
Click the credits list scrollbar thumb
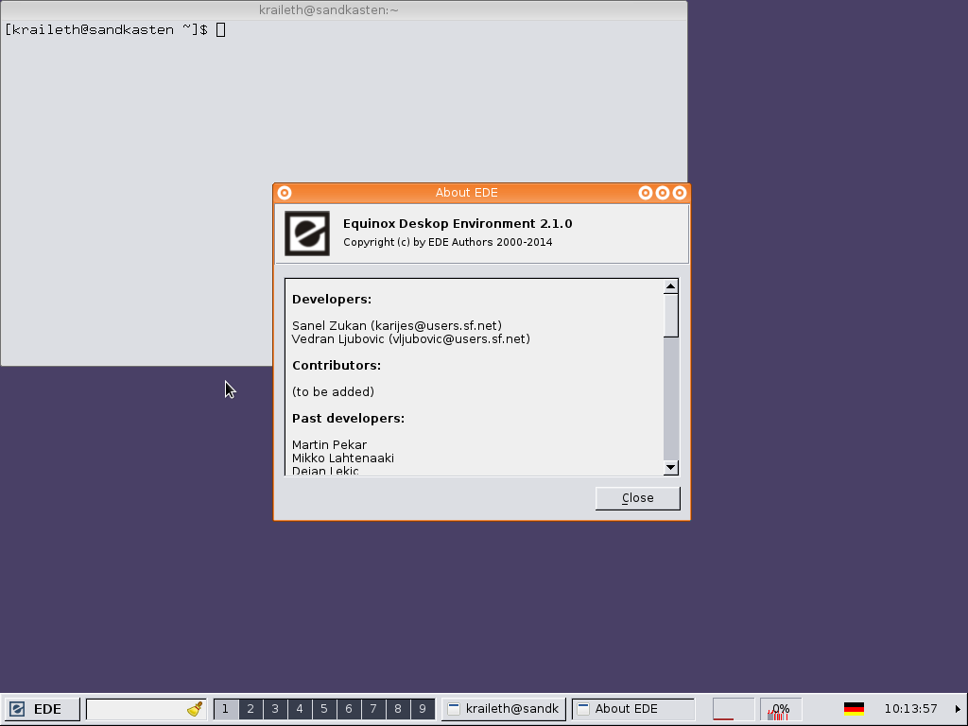click(x=671, y=315)
